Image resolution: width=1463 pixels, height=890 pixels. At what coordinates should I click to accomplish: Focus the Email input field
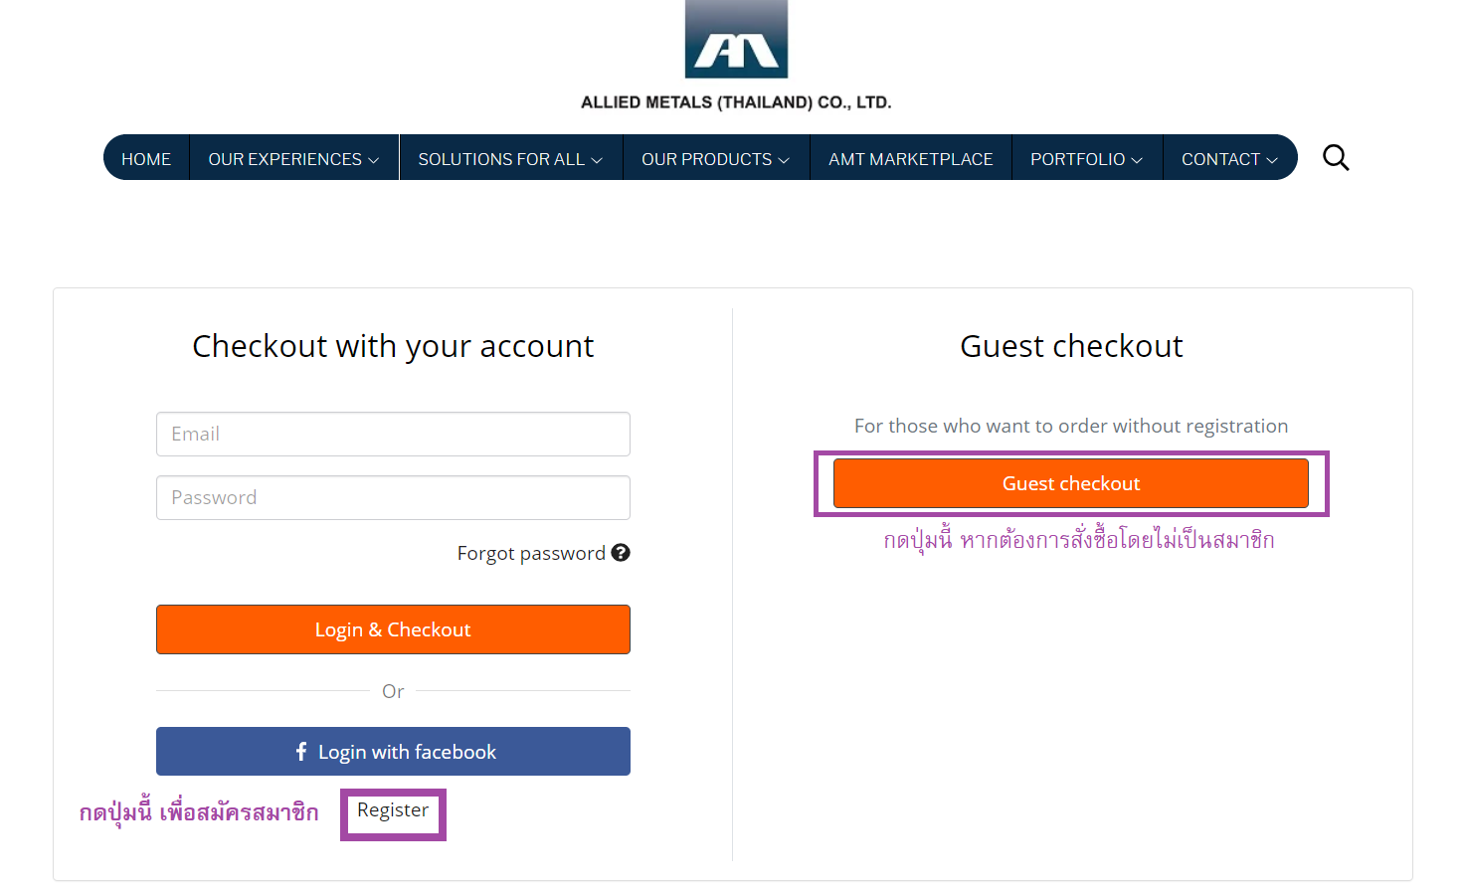393,434
